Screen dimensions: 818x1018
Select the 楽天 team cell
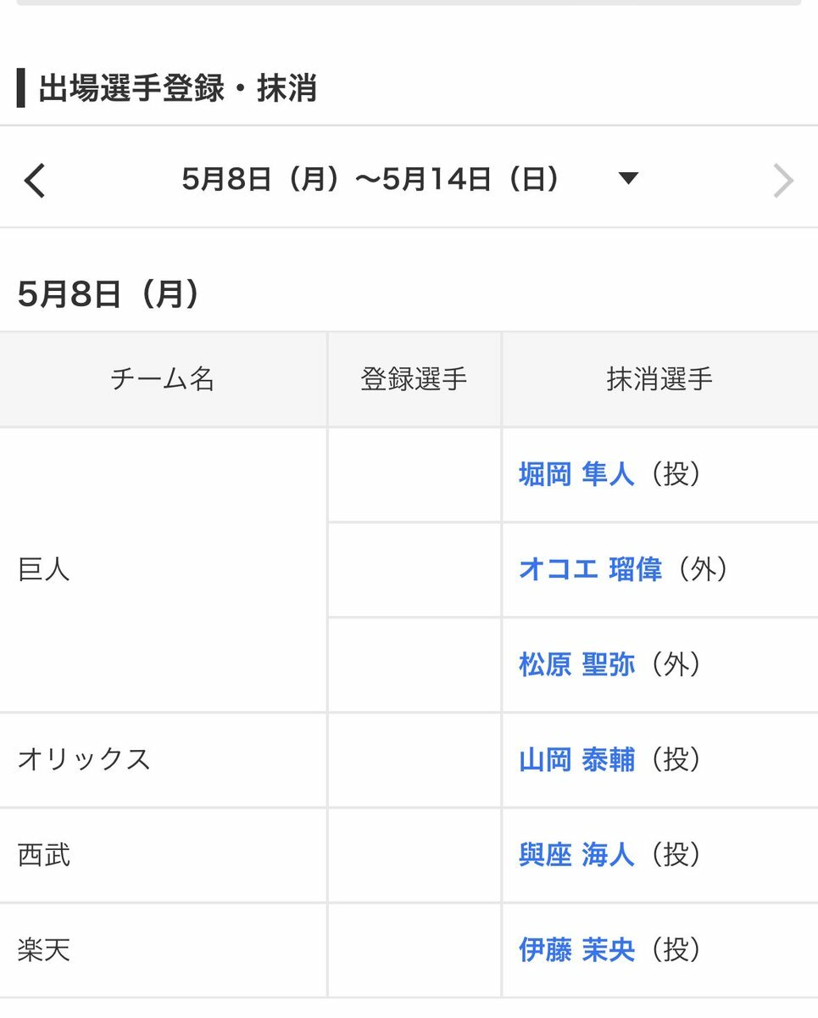point(44,949)
